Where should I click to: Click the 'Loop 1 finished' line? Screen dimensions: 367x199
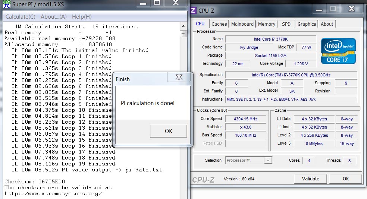coord(62,56)
